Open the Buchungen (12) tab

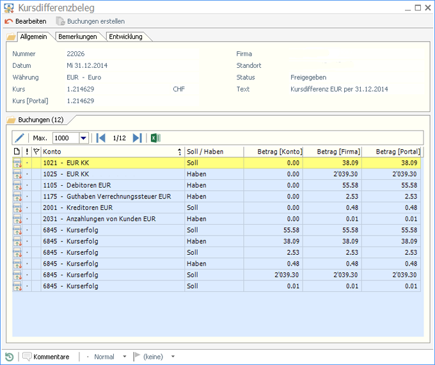[41, 120]
